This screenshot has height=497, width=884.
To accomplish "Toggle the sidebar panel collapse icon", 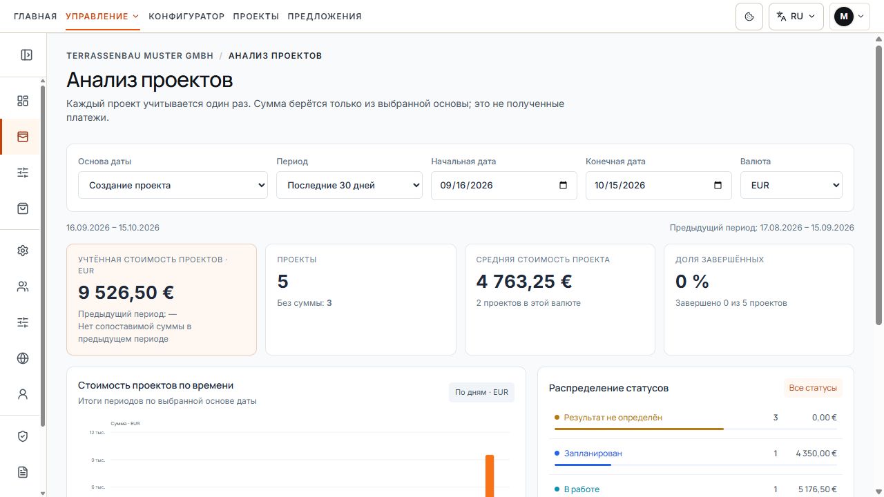I will coord(26,55).
